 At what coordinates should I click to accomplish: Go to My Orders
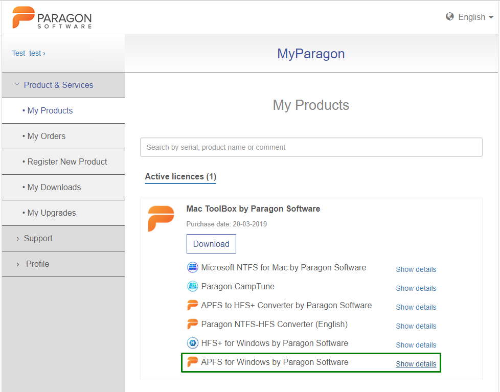point(63,136)
